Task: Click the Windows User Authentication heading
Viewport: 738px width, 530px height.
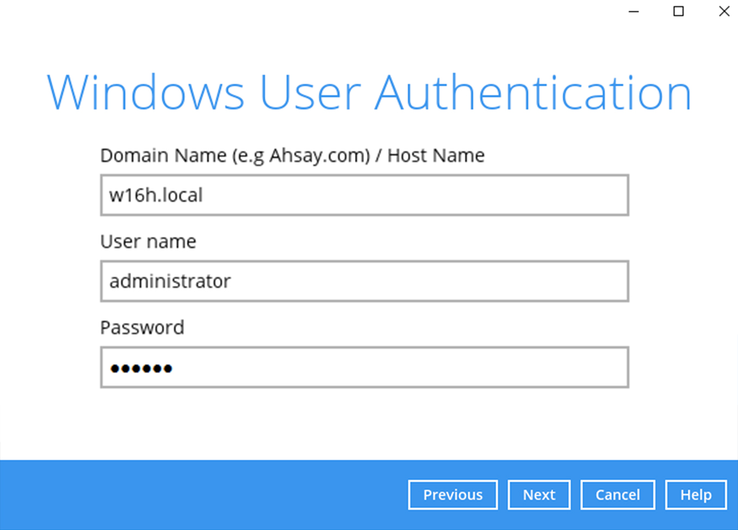Action: click(x=369, y=93)
